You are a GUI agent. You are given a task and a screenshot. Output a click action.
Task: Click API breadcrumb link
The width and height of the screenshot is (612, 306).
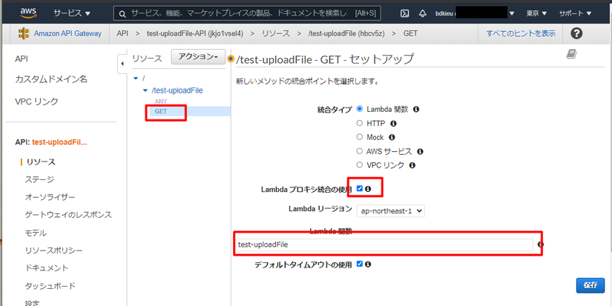click(x=122, y=33)
